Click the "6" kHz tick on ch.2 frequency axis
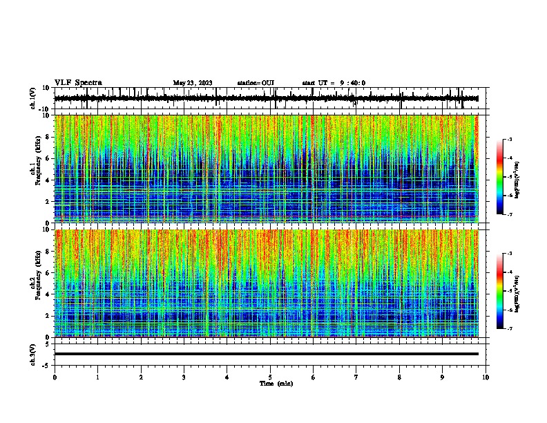Screen dimensions: 547x423 (x=48, y=273)
